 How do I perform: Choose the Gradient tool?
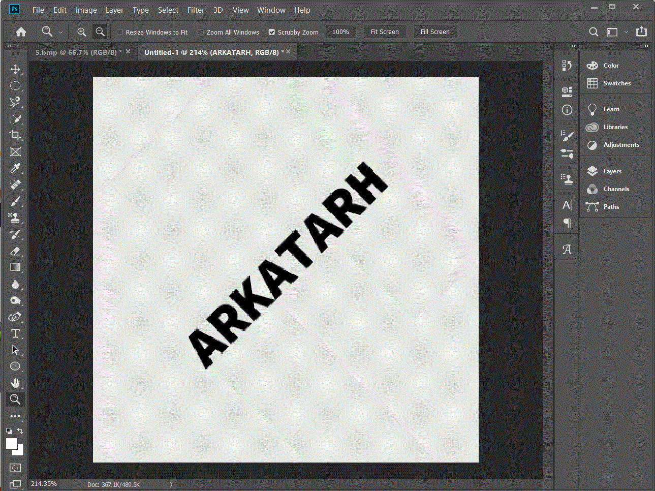[15, 267]
